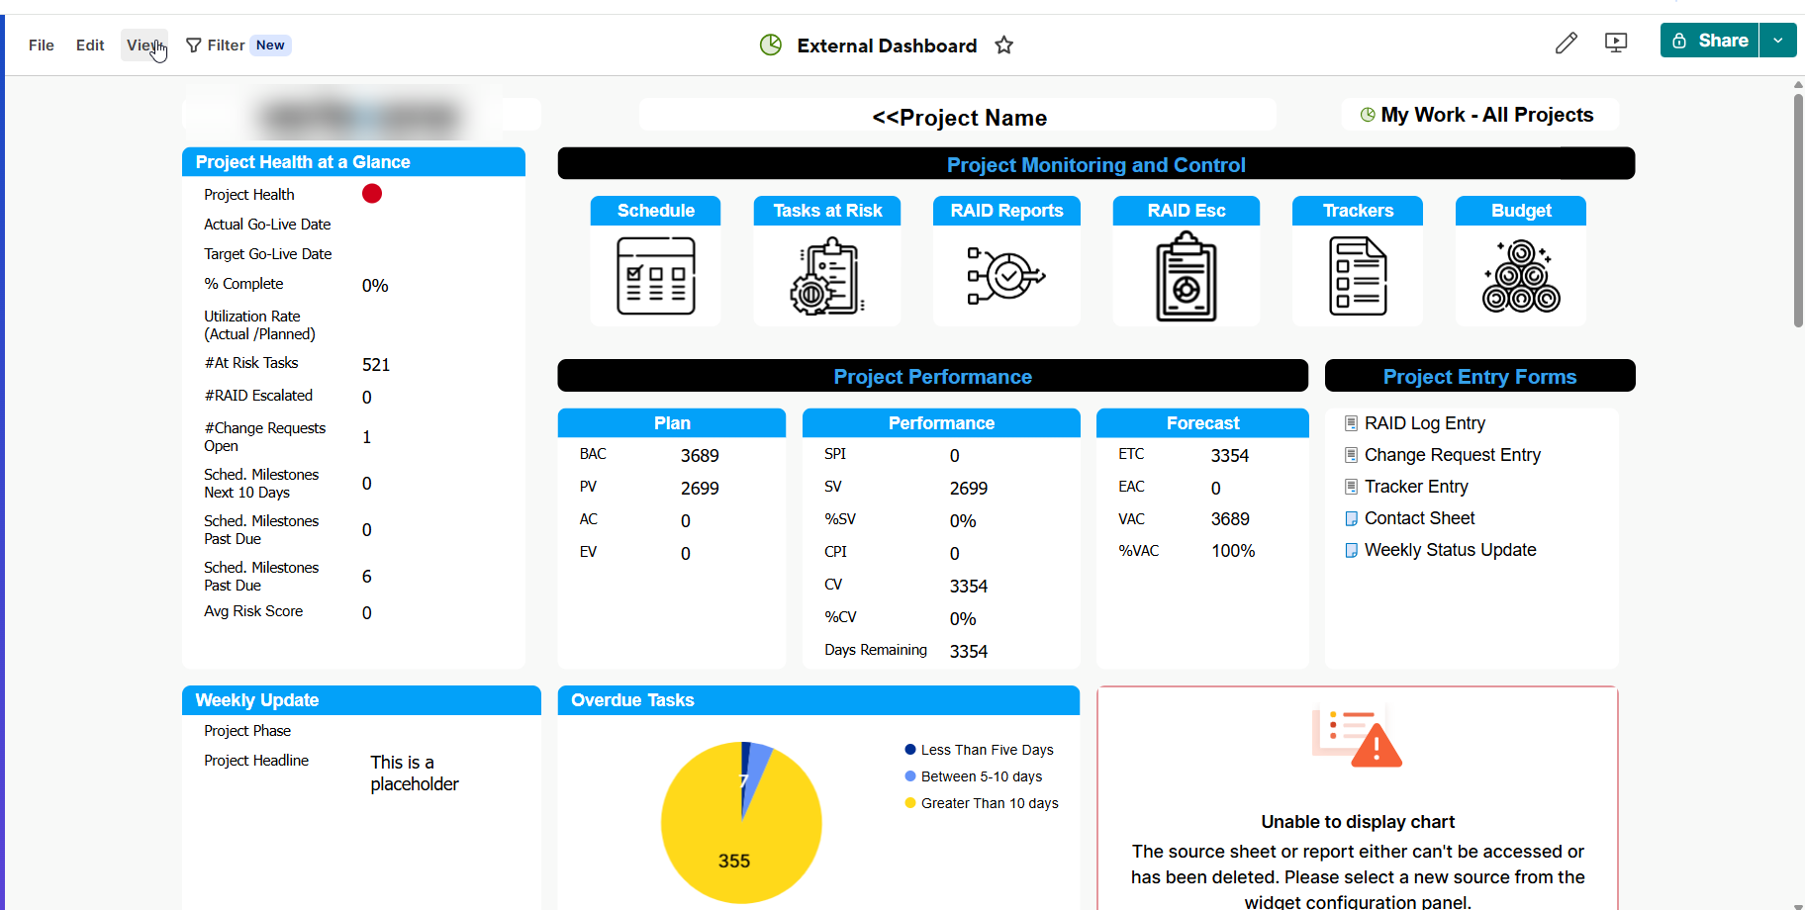Click the <<Project Name title field

point(958,118)
